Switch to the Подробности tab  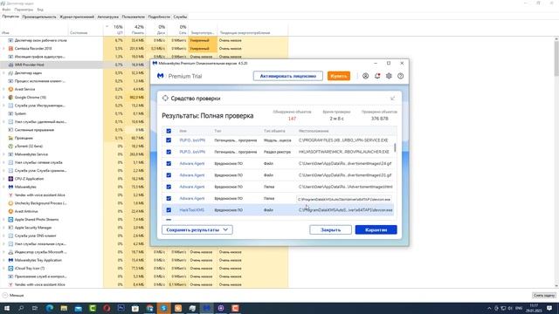(159, 17)
